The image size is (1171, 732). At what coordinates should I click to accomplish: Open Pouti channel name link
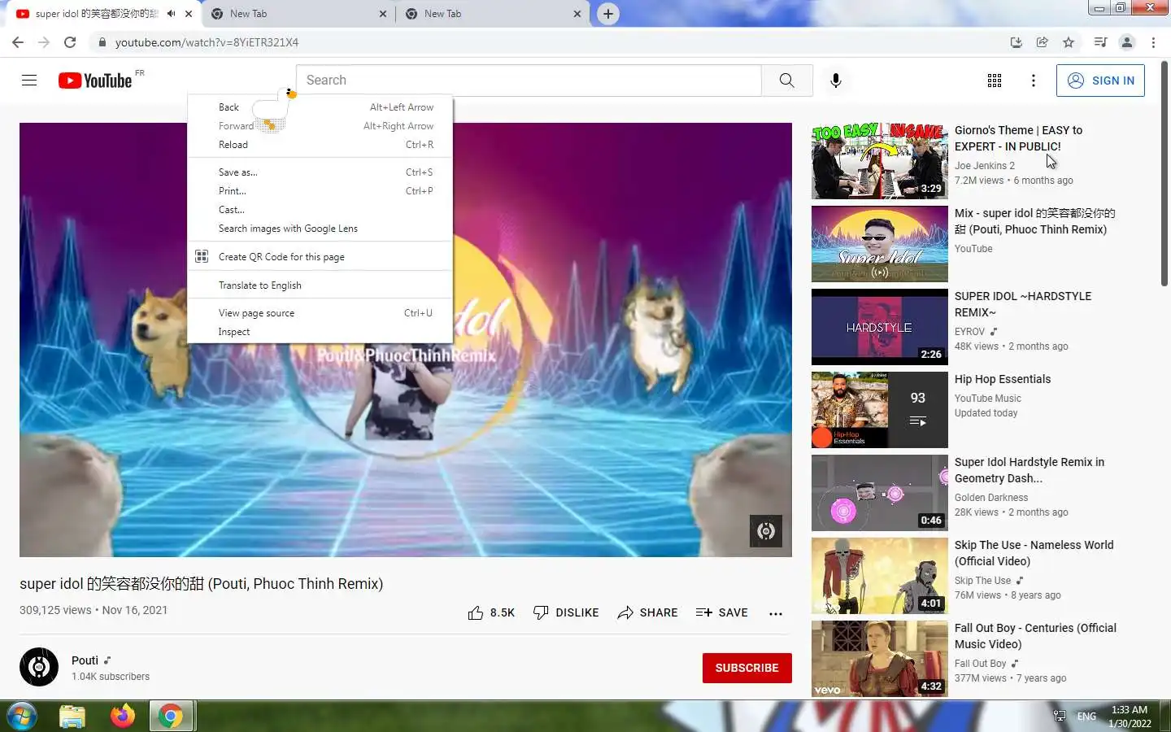(x=85, y=660)
